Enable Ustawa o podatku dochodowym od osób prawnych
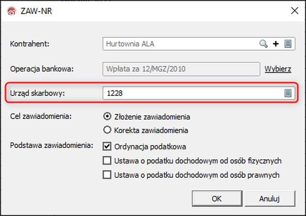The image size is (306, 216). click(107, 175)
